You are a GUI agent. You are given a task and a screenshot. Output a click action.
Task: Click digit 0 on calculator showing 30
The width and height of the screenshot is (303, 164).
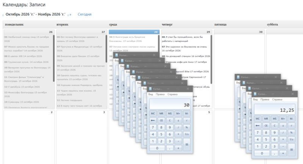157,148
